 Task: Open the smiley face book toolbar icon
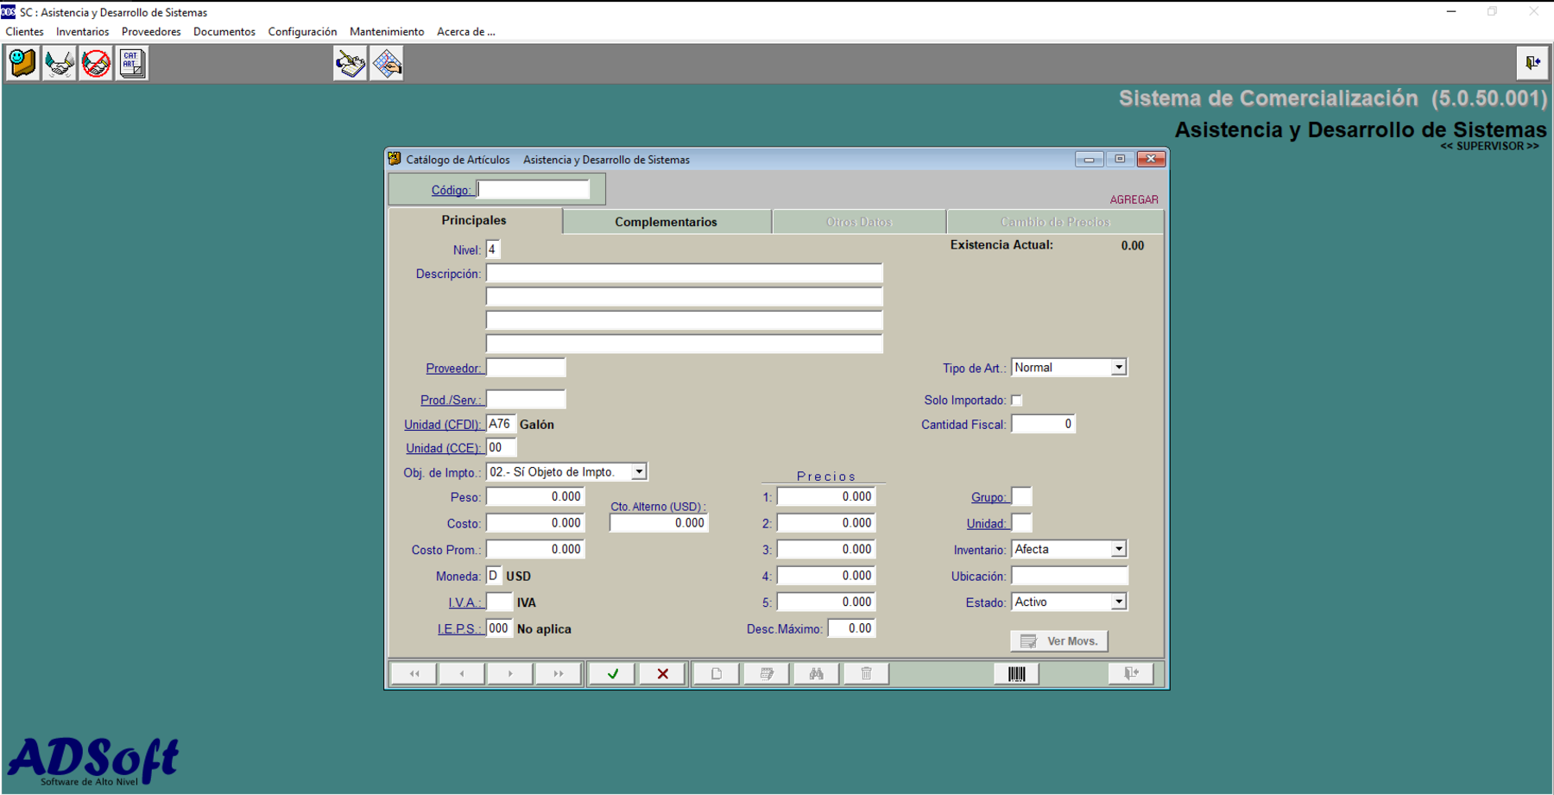[x=22, y=63]
